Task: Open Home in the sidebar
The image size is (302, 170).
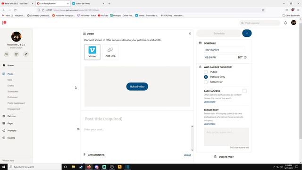Action: tap(10, 65)
